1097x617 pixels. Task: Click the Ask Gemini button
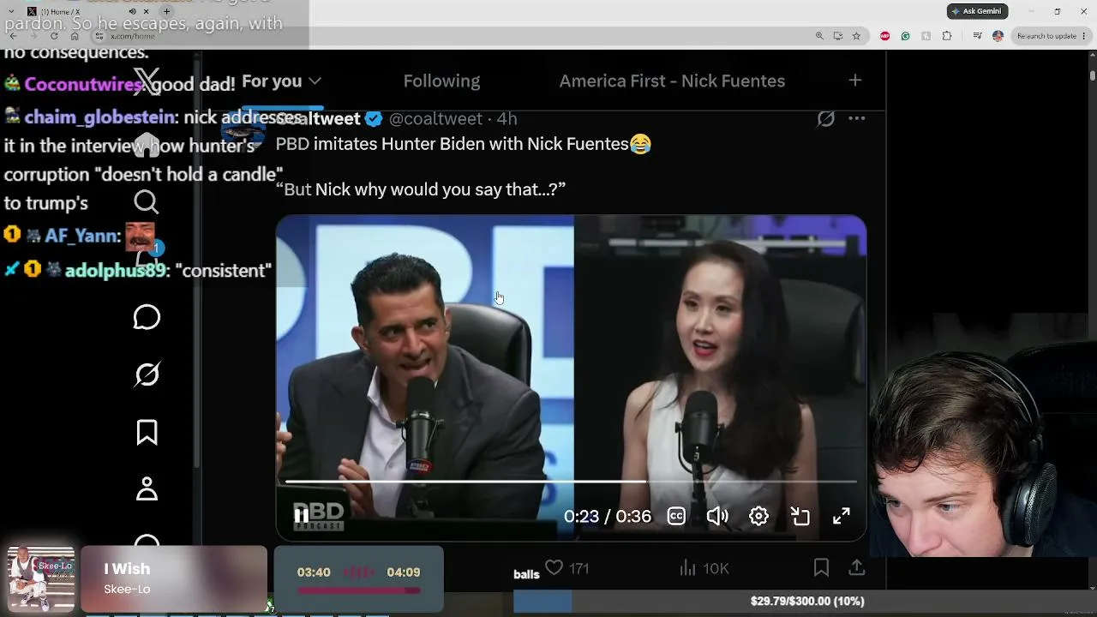pos(978,11)
